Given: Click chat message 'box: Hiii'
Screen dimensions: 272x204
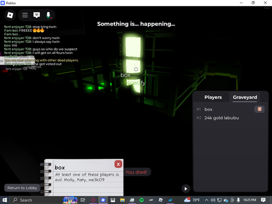Looking at the screenshot, I should click(x=10, y=45).
